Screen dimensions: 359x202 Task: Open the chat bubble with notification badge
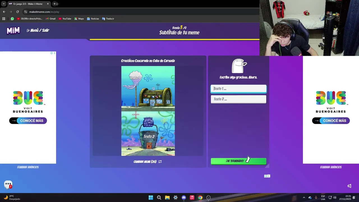8,185
